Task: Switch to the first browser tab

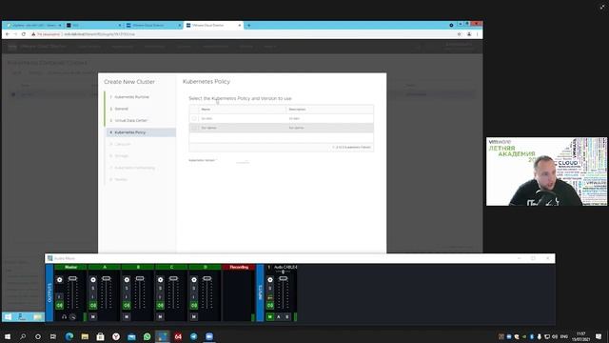Action: (33, 26)
